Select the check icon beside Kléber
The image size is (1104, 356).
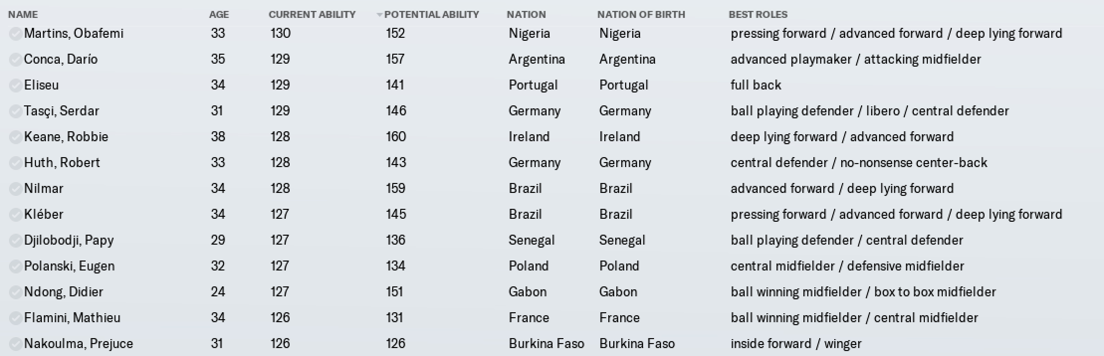click(x=16, y=215)
